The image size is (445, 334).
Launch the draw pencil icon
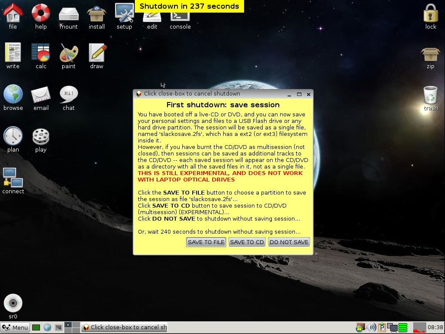tap(97, 53)
